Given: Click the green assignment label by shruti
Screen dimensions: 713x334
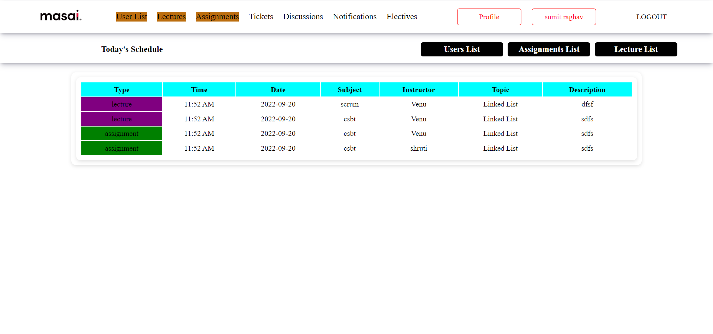Looking at the screenshot, I should pyautogui.click(x=122, y=148).
